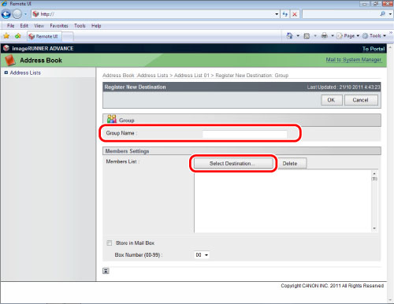Click the Members List scrollbar down arrow

[374, 228]
